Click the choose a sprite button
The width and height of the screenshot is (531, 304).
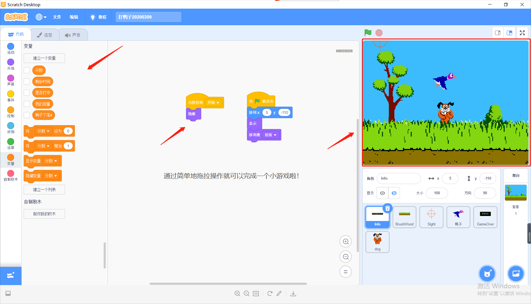pyautogui.click(x=487, y=273)
